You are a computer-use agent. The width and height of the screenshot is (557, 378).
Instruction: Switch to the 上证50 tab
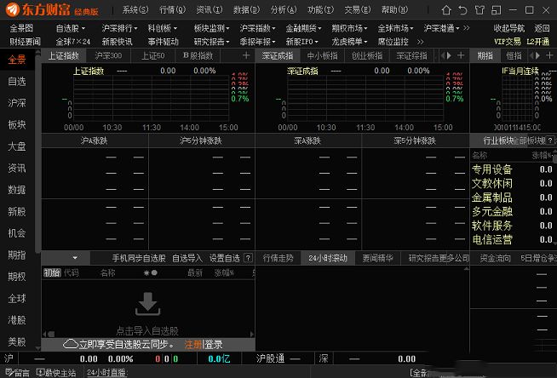tap(152, 55)
